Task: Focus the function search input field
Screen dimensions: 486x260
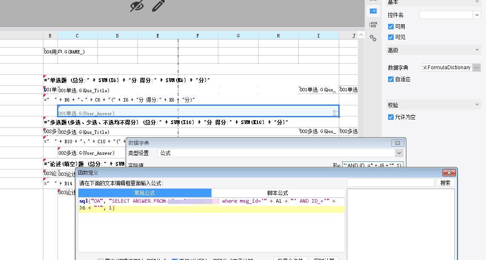Action: (391, 183)
